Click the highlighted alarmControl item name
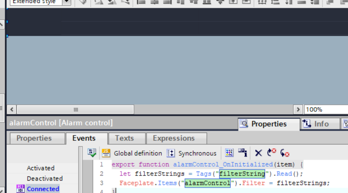348x193 pixels. pyautogui.click(x=207, y=183)
